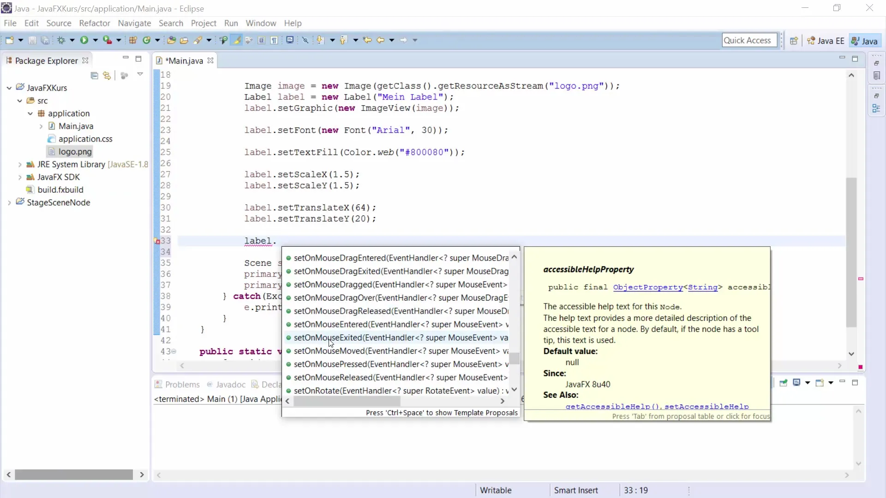The width and height of the screenshot is (886, 498).
Task: Open the Refactor menu
Action: pyautogui.click(x=95, y=23)
